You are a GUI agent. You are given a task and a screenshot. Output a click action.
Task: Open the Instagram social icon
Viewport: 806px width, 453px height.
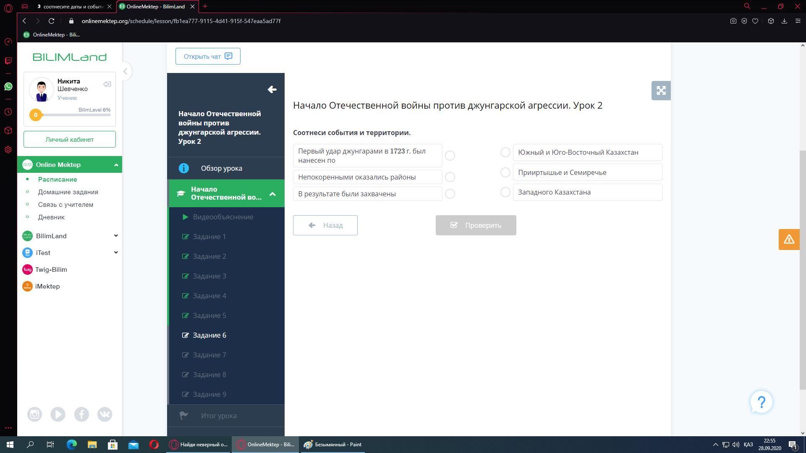pyautogui.click(x=34, y=414)
